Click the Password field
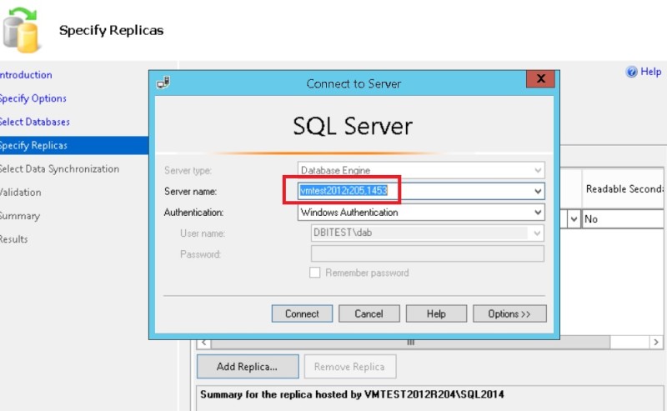The height and width of the screenshot is (411, 667). tap(428, 253)
